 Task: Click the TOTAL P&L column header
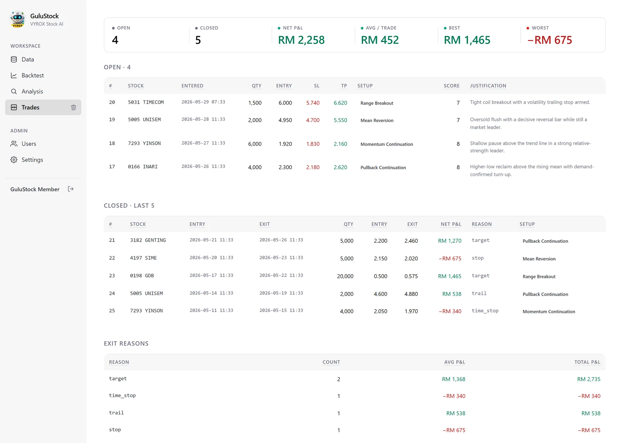[x=587, y=362]
